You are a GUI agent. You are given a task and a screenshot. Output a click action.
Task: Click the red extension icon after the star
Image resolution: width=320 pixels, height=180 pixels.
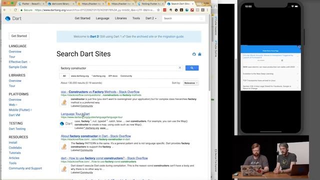(x=164, y=10)
